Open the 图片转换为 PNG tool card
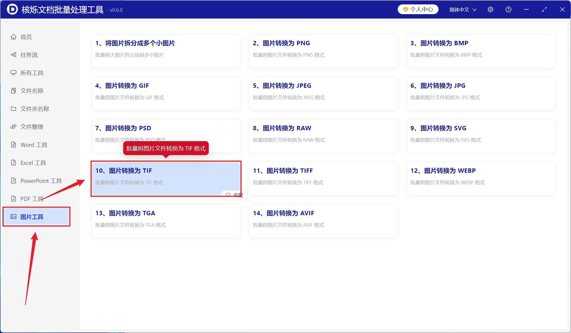This screenshot has height=333, width=571. click(323, 51)
